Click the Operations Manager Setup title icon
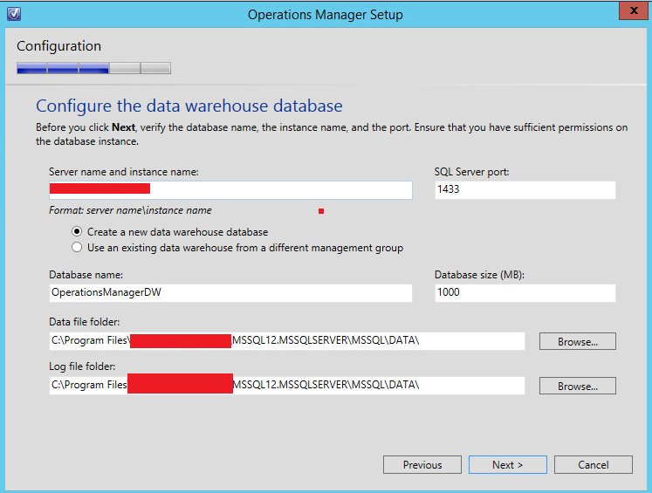This screenshot has height=493, width=652. pos(14,14)
